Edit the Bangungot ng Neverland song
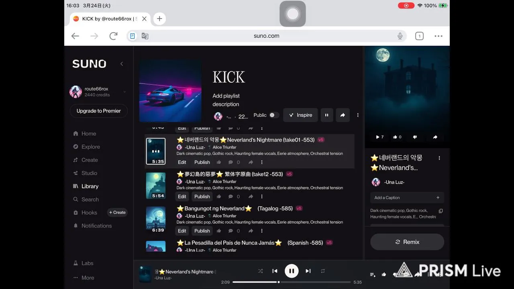This screenshot has width=514, height=289. (x=182, y=231)
